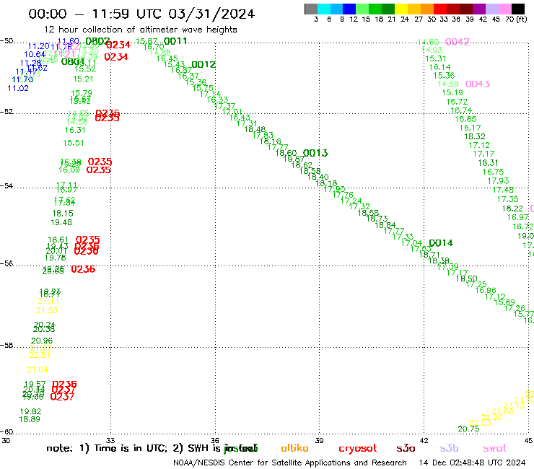This screenshot has width=534, height=469.
Task: Click the wave height value '18.15'
Action: click(x=63, y=214)
